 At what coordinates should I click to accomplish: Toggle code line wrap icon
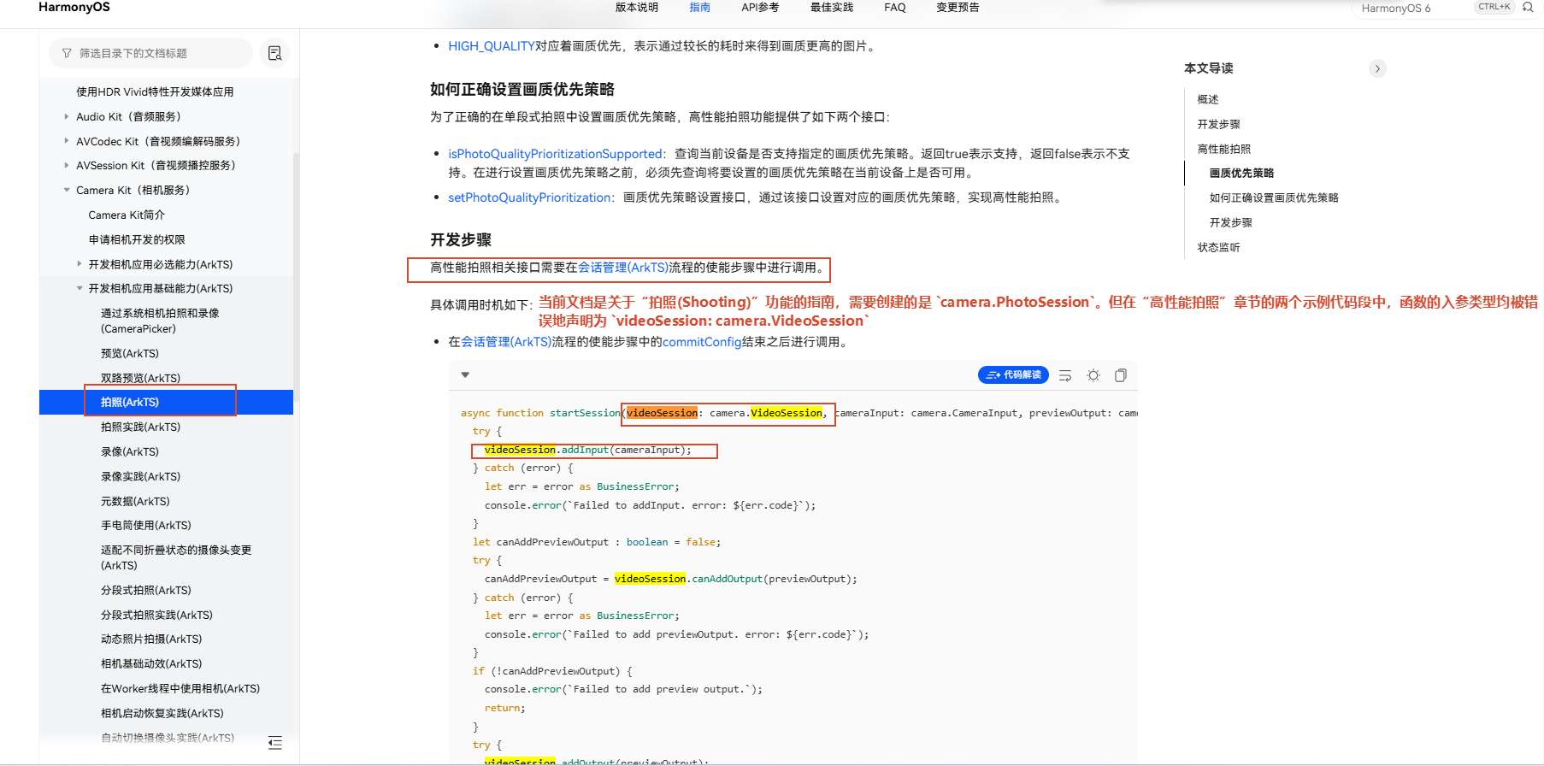click(x=1065, y=375)
